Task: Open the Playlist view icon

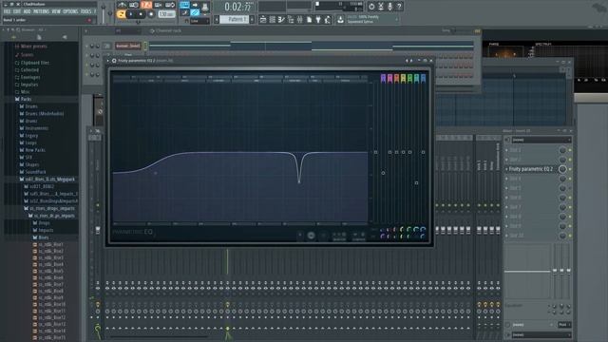Action: click(263, 19)
